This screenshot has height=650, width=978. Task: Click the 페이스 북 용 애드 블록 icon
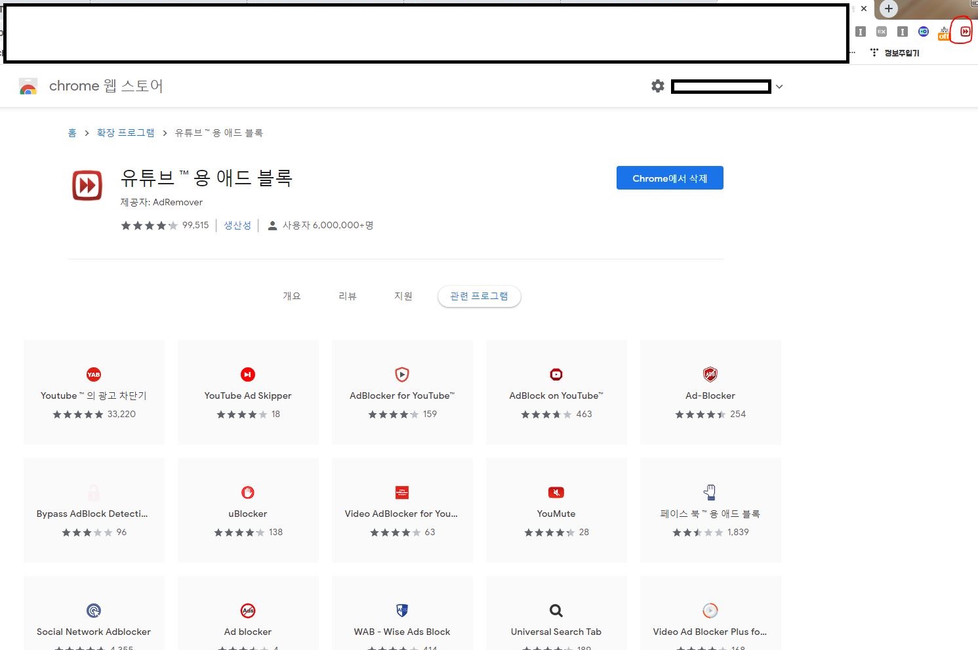pos(710,493)
